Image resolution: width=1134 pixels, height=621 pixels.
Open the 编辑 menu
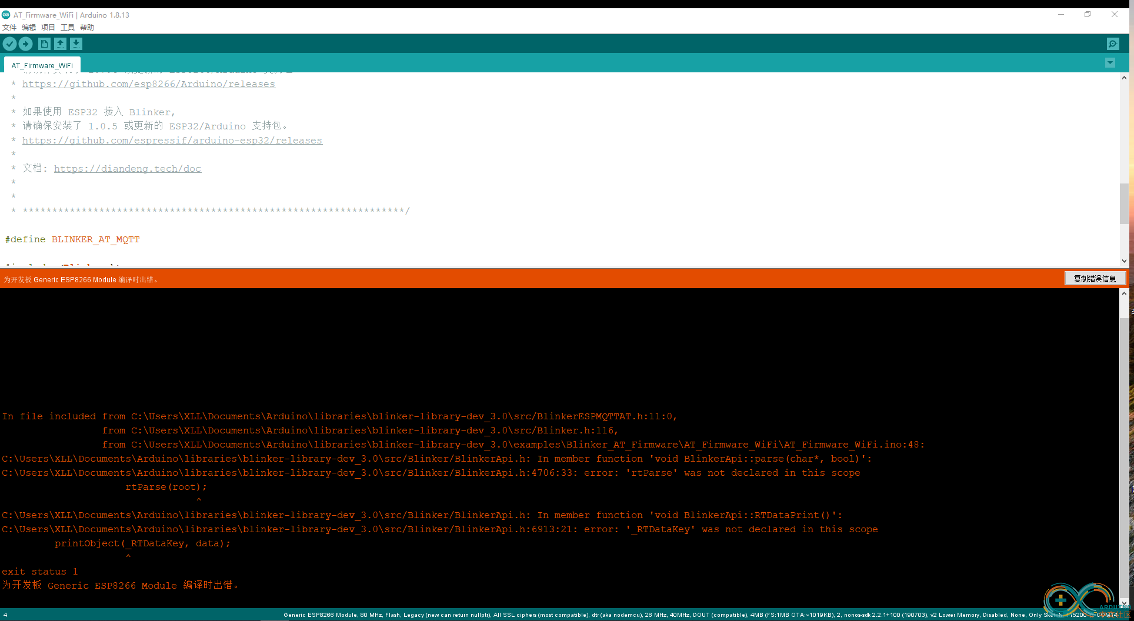point(29,27)
